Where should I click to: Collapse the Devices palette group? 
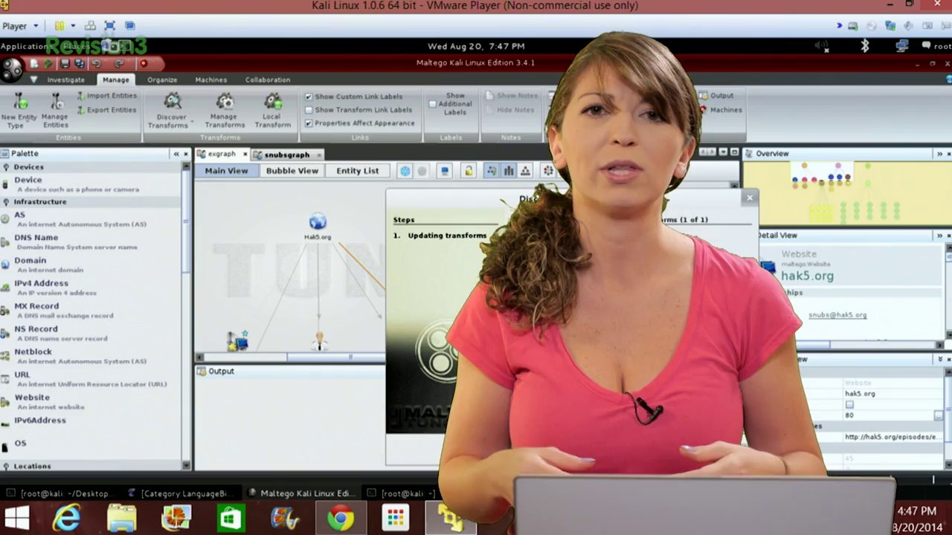[6, 167]
